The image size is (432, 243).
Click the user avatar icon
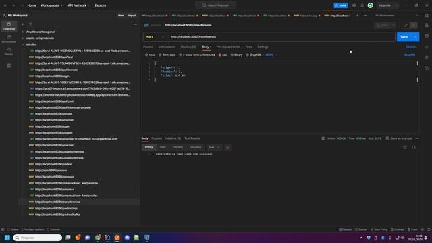tap(371, 5)
